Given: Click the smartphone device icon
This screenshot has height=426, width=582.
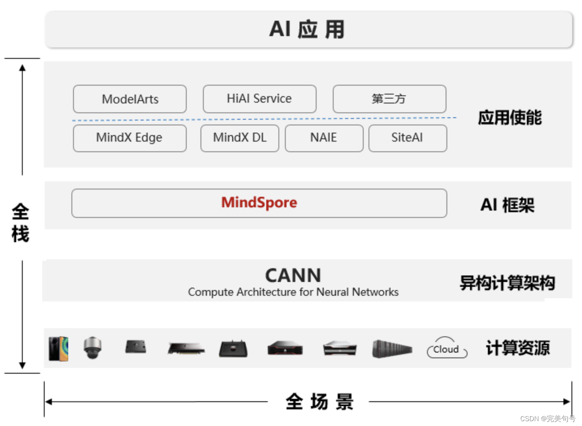Looking at the screenshot, I should pyautogui.click(x=58, y=349).
